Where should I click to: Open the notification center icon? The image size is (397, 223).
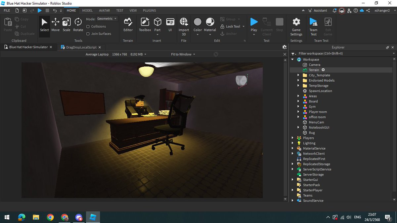(388, 217)
